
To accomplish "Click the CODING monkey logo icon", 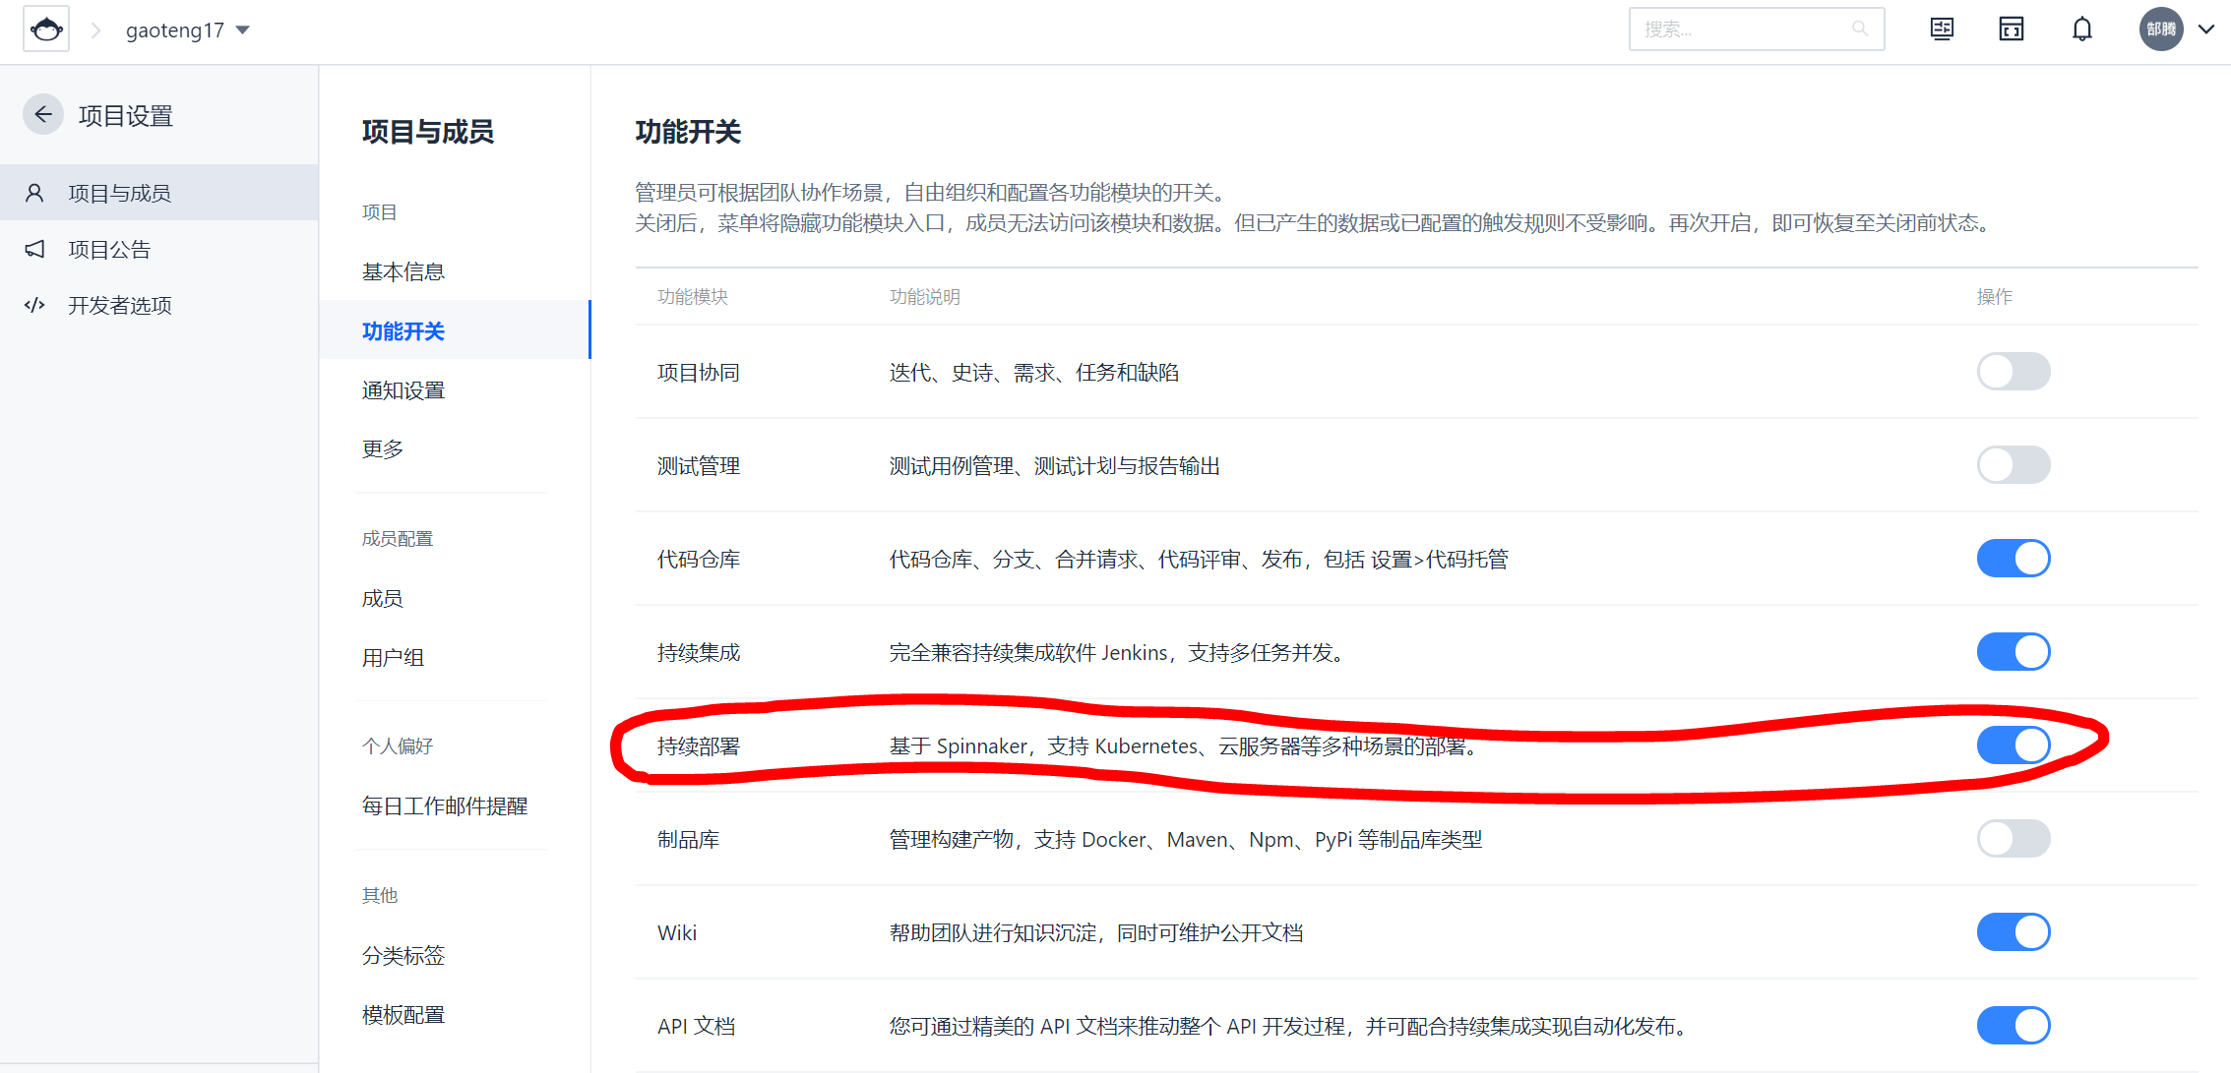I will pos(46,30).
